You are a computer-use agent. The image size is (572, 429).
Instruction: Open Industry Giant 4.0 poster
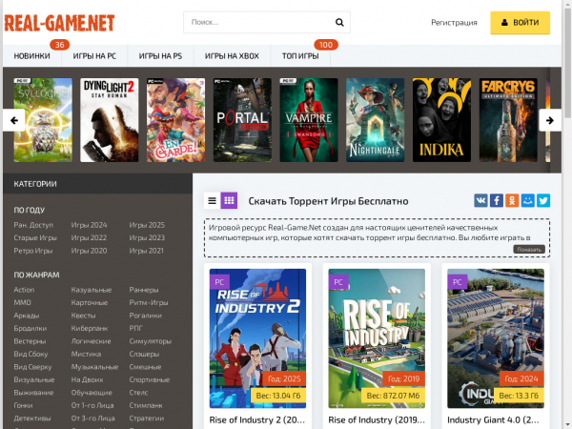(496, 338)
